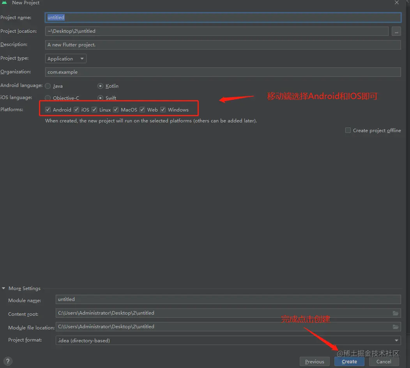The height and width of the screenshot is (368, 410).
Task: Enable Create project offline checkbox
Action: click(x=348, y=130)
